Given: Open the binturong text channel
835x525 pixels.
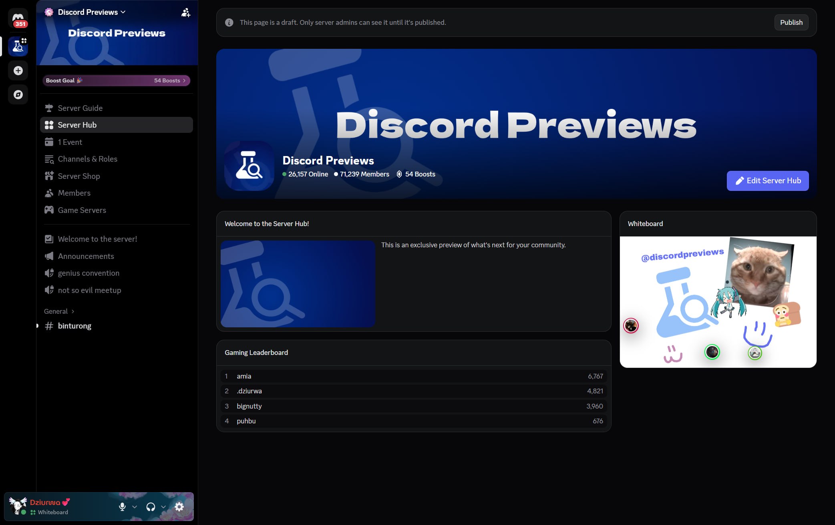Looking at the screenshot, I should [x=116, y=326].
